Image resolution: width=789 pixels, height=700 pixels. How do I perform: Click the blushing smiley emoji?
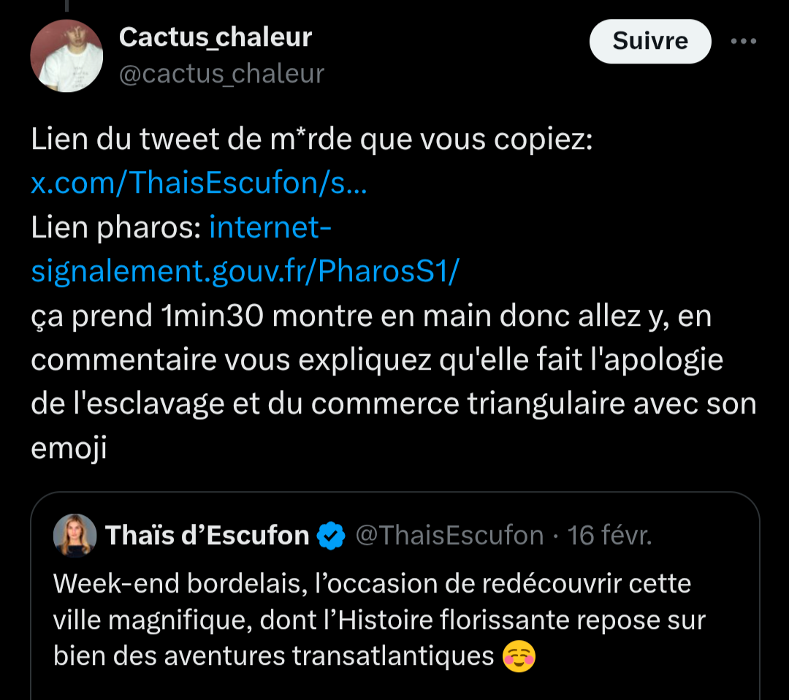pos(519,656)
